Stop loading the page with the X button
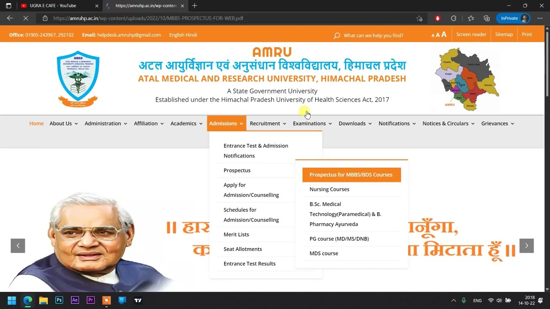 click(x=25, y=18)
